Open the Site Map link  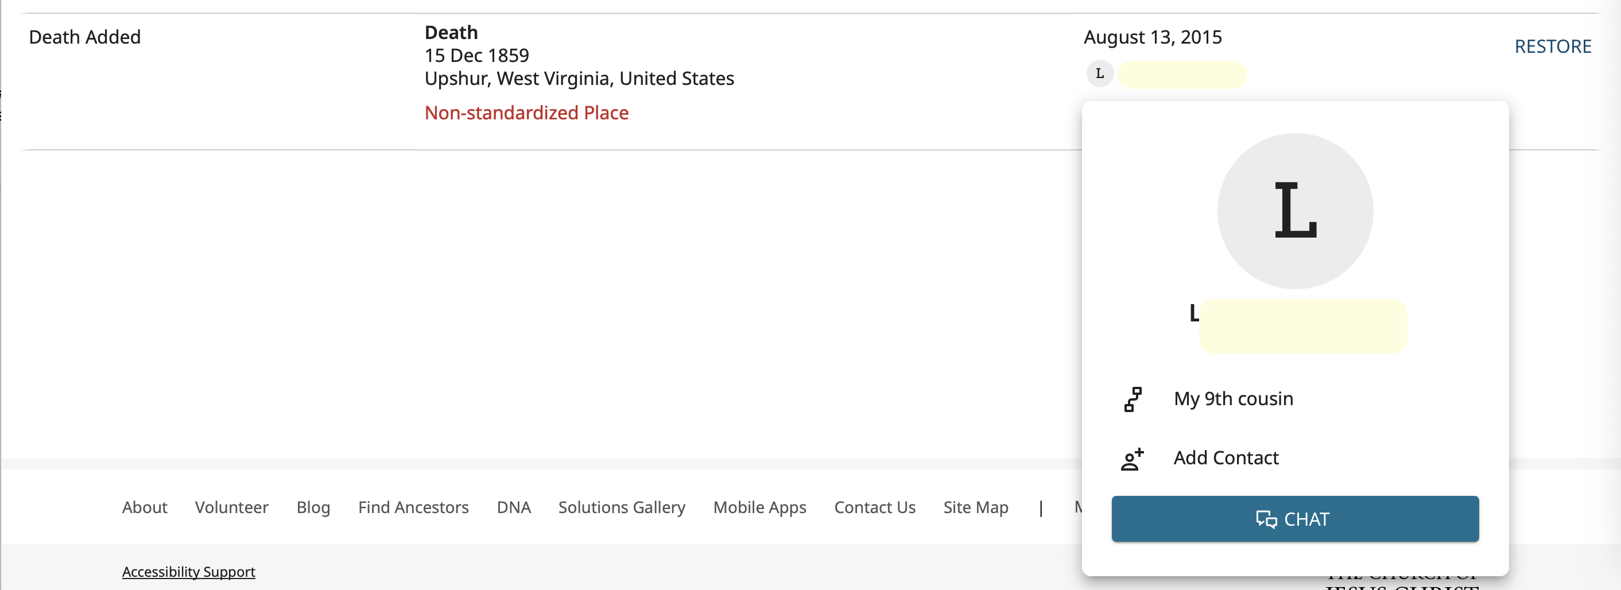(x=975, y=507)
